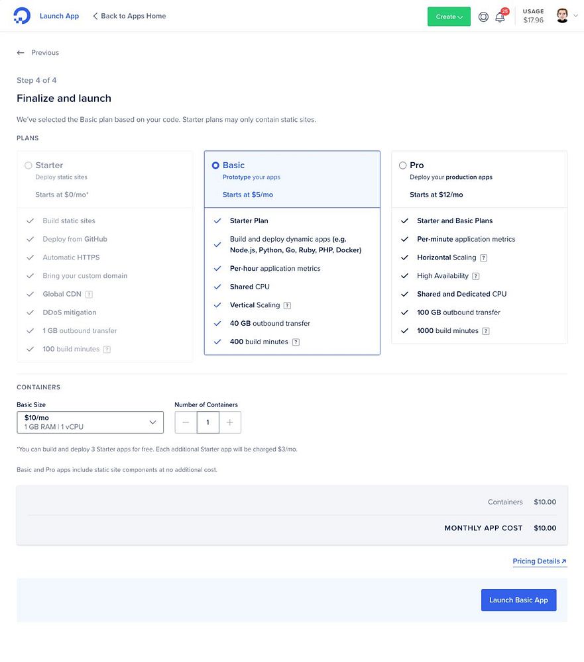Image resolution: width=584 pixels, height=662 pixels.
Task: Select the Basic plan radio button
Action: tap(215, 165)
